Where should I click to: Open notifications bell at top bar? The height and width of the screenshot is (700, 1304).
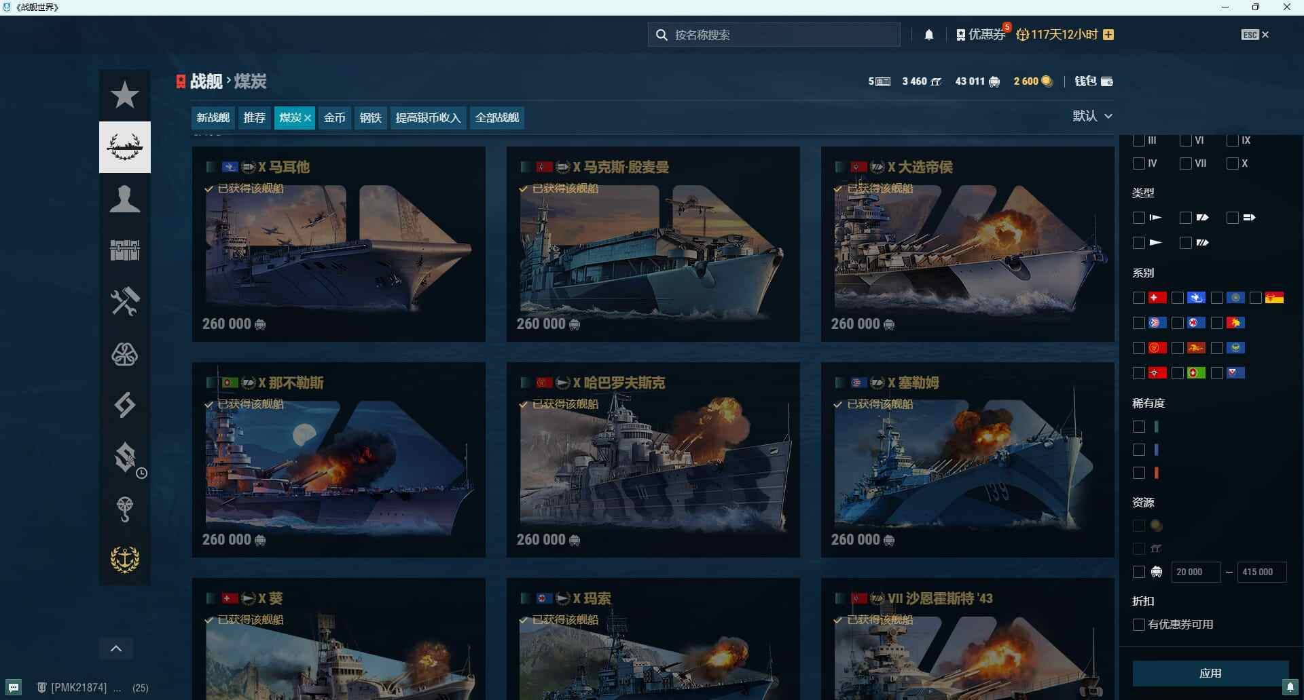click(x=929, y=35)
